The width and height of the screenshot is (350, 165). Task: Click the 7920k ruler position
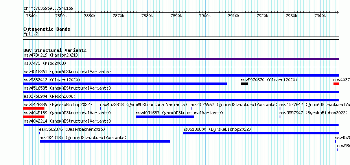pyautogui.click(x=263, y=16)
